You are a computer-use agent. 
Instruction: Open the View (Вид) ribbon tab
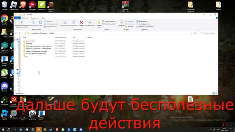[43, 18]
